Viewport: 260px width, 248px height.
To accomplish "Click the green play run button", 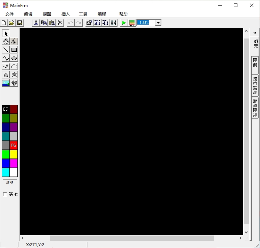I will click(124, 23).
